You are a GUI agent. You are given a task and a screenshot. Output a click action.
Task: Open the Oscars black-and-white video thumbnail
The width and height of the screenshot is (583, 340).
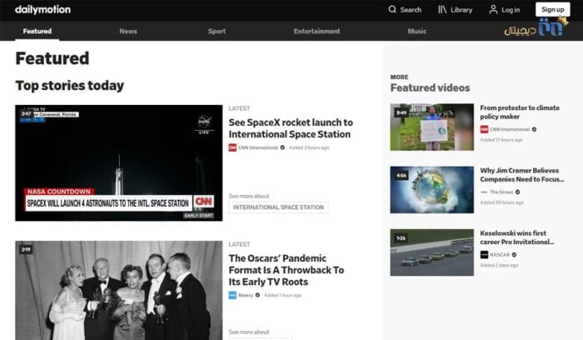pos(118,290)
